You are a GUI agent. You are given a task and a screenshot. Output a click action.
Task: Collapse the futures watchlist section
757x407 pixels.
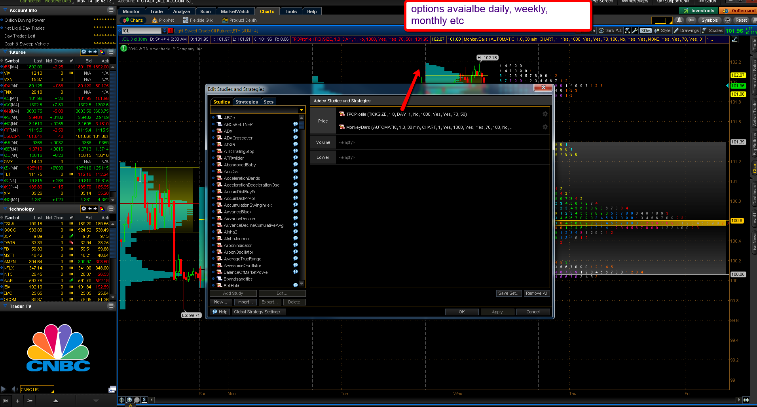(5, 52)
